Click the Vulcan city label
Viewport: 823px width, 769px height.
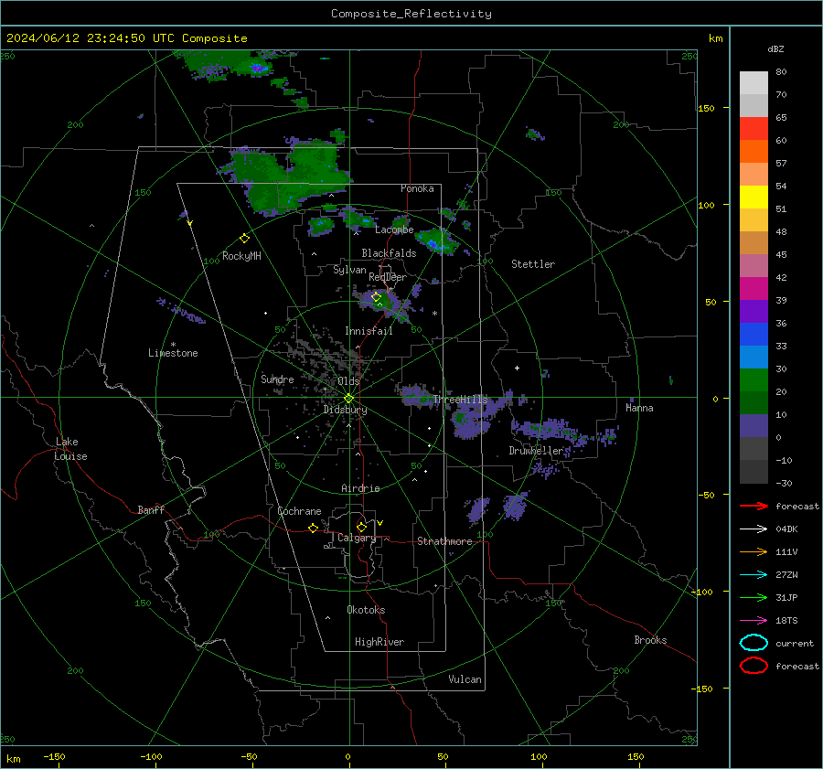tap(465, 679)
